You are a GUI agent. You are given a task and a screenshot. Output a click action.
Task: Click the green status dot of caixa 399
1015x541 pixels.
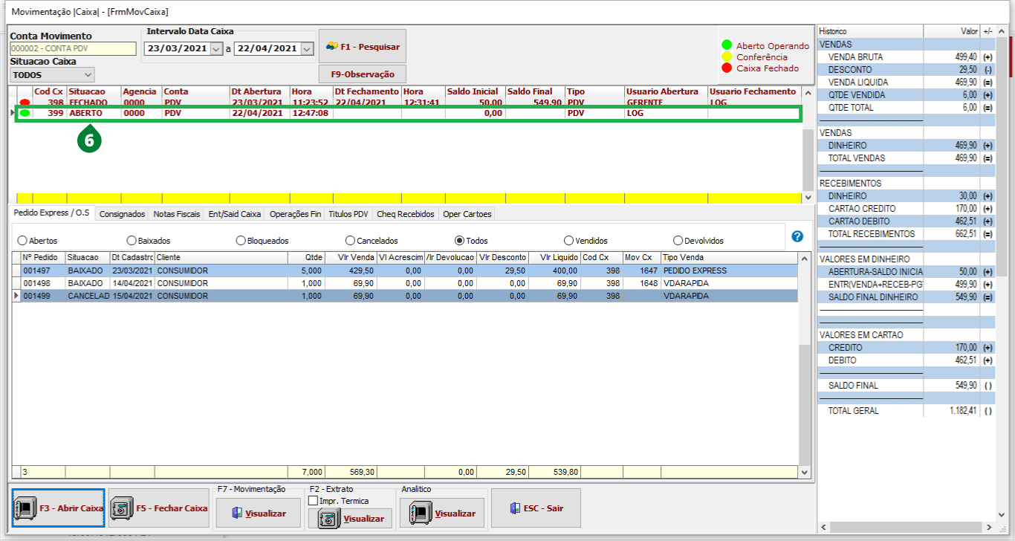tap(25, 113)
